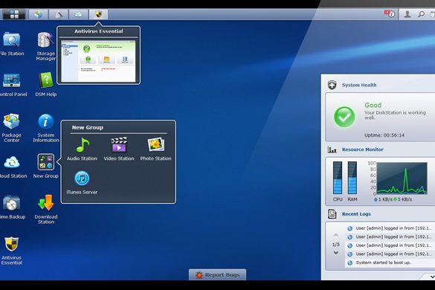The width and height of the screenshot is (435, 290).
Task: Click the Recent Logs document icon
Action: click(x=332, y=214)
